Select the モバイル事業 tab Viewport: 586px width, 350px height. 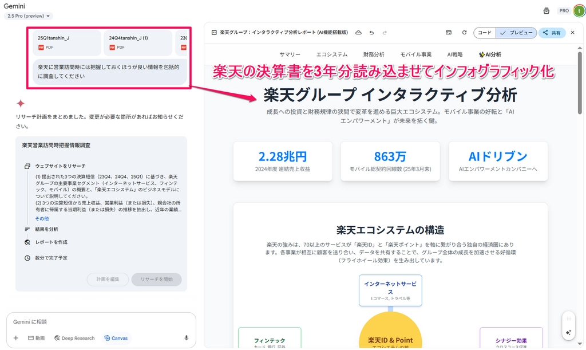click(x=415, y=54)
